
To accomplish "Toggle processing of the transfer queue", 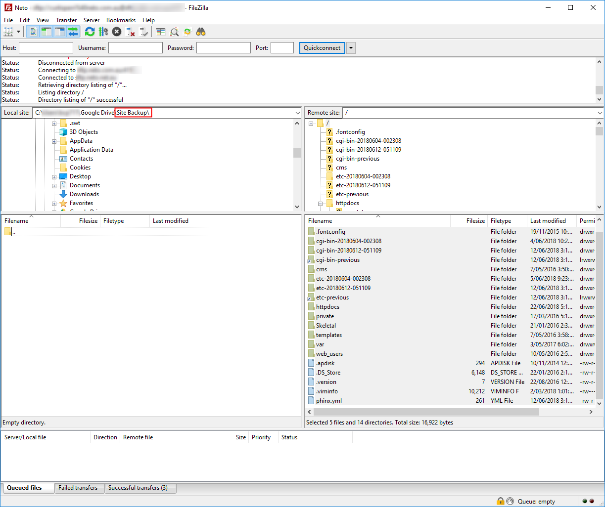I will 103,32.
